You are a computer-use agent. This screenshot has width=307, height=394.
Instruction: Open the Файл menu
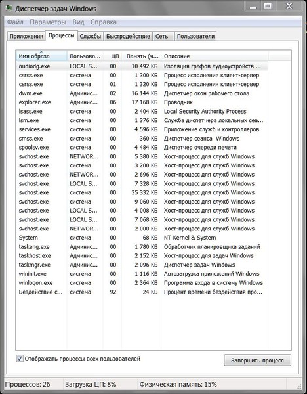[x=15, y=22]
